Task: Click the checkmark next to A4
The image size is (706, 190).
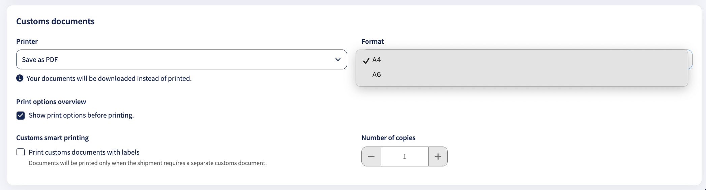Action: (366, 61)
